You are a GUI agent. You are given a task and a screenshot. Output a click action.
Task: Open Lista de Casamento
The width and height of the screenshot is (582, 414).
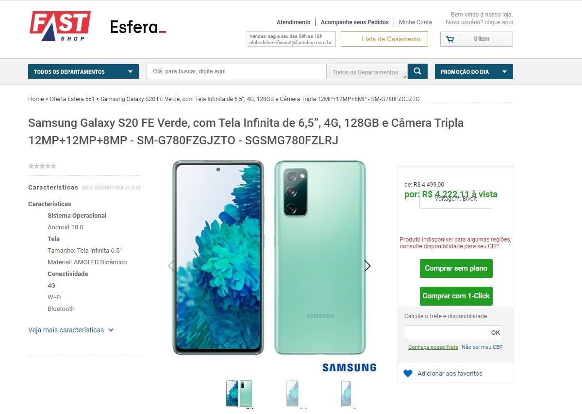click(384, 39)
